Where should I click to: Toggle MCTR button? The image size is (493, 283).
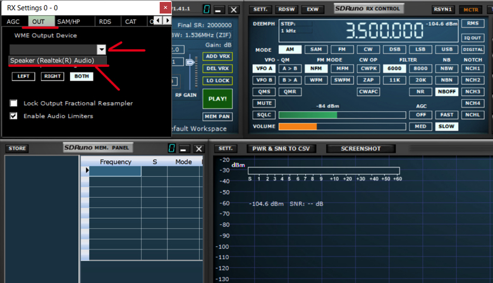point(471,9)
